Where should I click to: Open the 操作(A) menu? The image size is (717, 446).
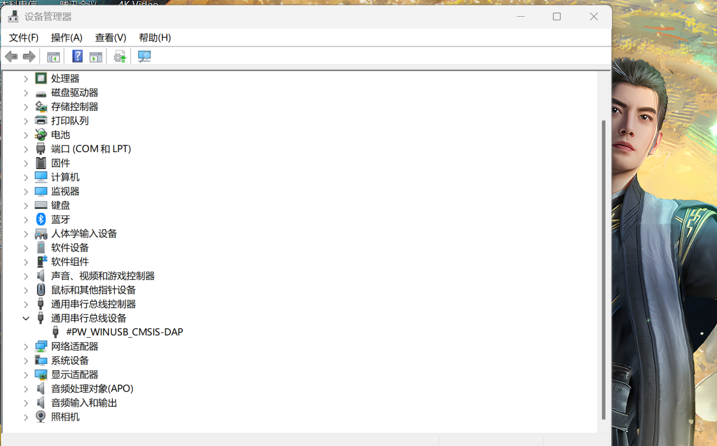pyautogui.click(x=67, y=38)
